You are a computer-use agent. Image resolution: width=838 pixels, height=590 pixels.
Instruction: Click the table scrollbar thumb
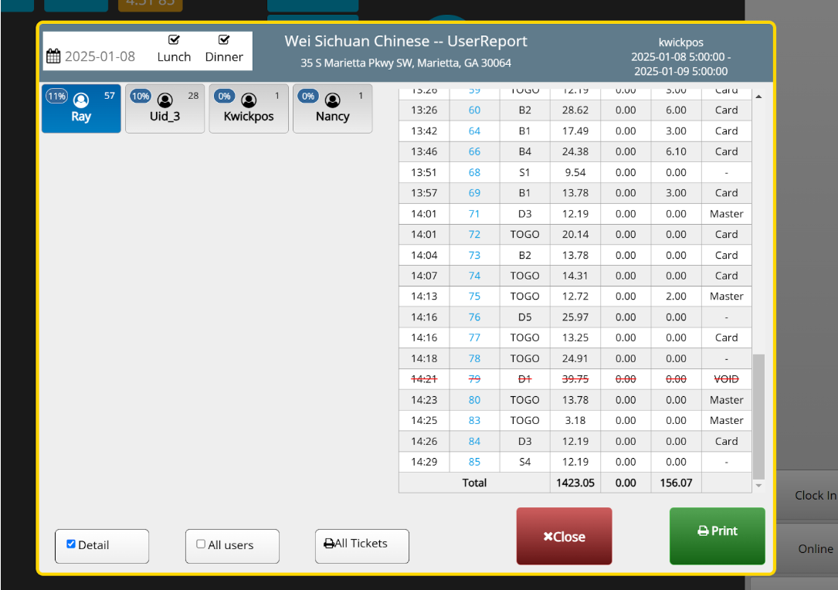(758, 416)
